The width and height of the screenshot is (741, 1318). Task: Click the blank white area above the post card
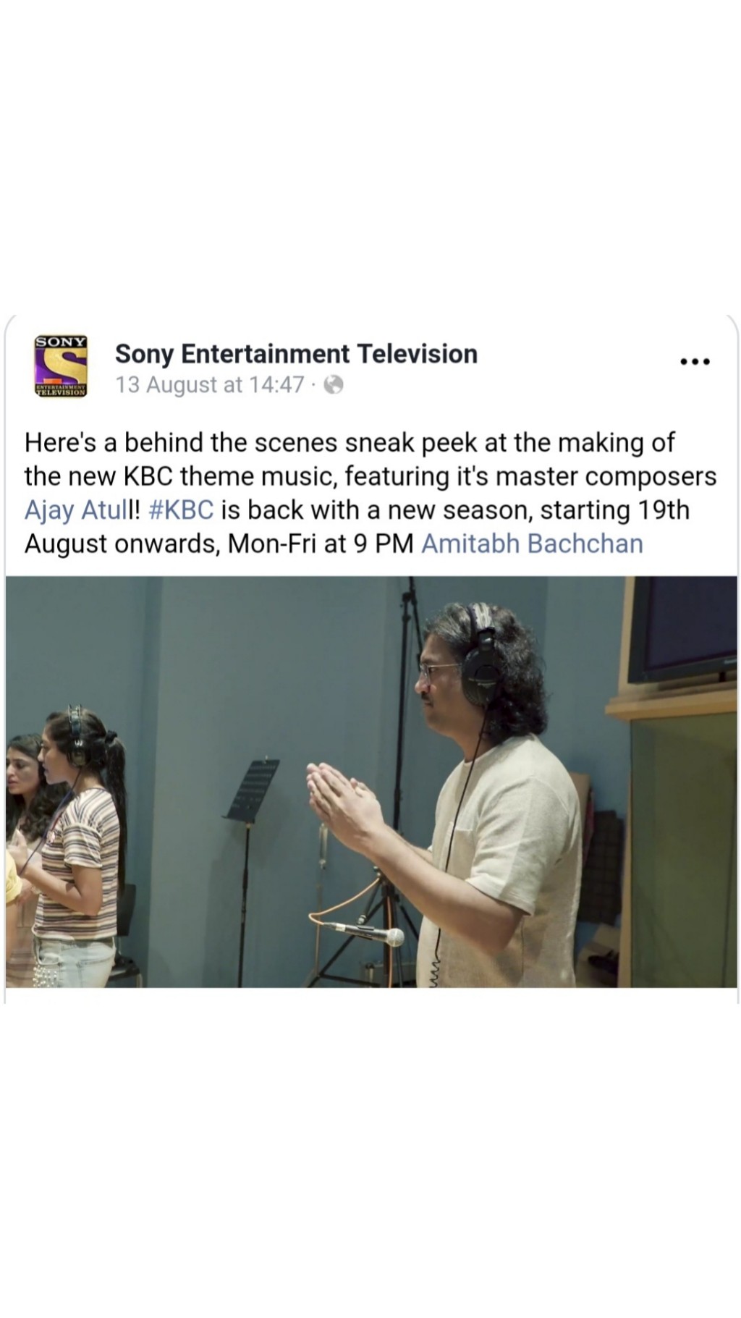coord(370,156)
